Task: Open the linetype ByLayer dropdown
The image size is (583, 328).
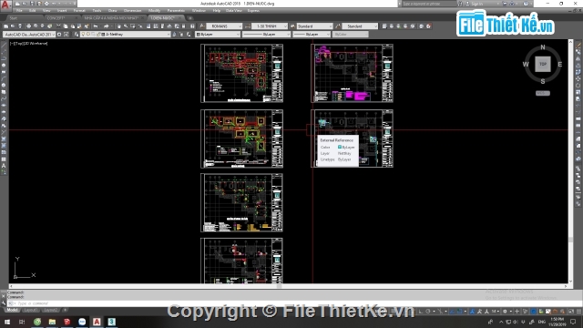Action: coord(266,35)
